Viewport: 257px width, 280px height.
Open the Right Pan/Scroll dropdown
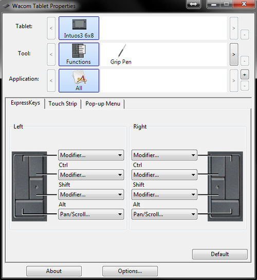(x=164, y=214)
